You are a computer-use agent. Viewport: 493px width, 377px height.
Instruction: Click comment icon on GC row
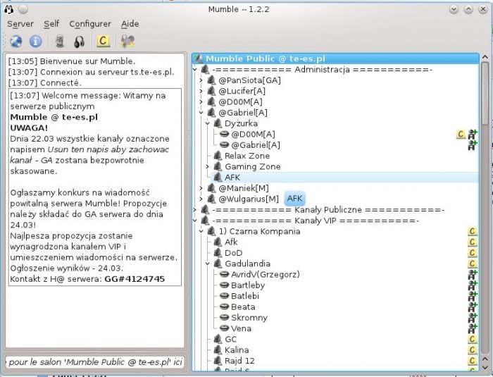[473, 339]
